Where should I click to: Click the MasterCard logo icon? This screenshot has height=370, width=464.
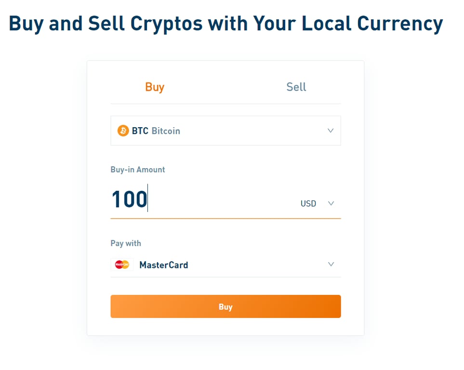point(122,264)
